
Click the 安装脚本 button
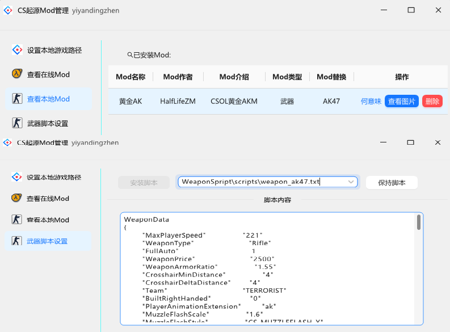click(144, 183)
